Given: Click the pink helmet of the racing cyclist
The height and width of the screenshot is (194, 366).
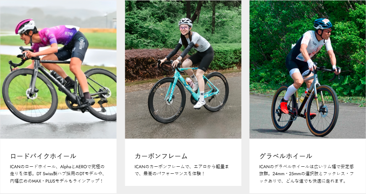Looking at the screenshot, I should click(x=25, y=26).
